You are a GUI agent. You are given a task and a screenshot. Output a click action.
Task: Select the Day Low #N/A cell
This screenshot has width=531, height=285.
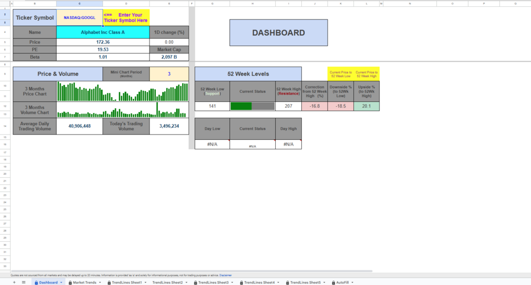point(212,145)
